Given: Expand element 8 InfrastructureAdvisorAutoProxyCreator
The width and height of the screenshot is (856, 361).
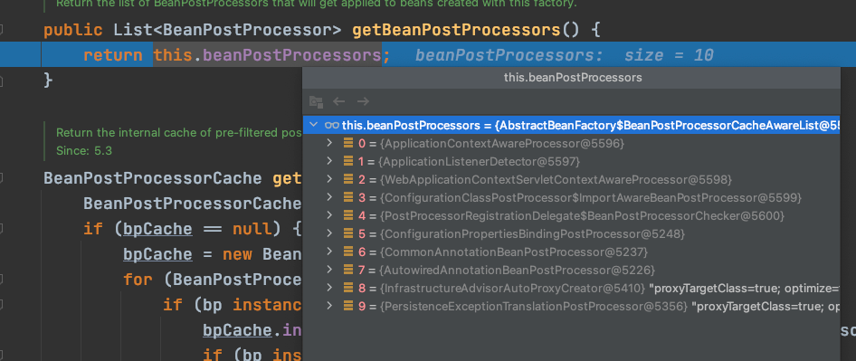Looking at the screenshot, I should pos(329,288).
